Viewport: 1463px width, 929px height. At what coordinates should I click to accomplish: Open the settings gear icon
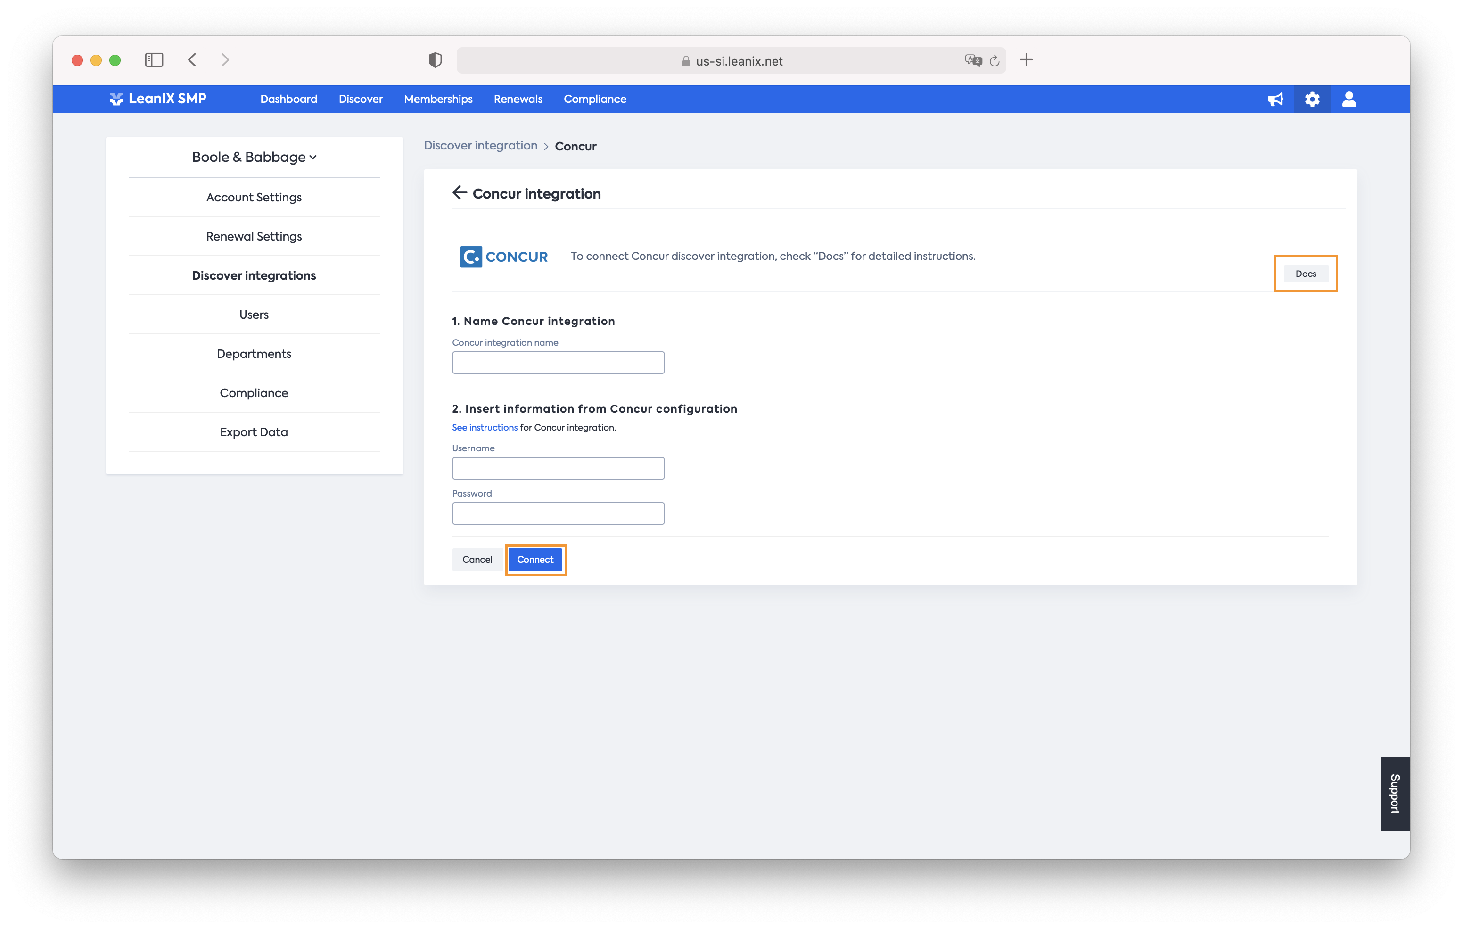(1312, 99)
